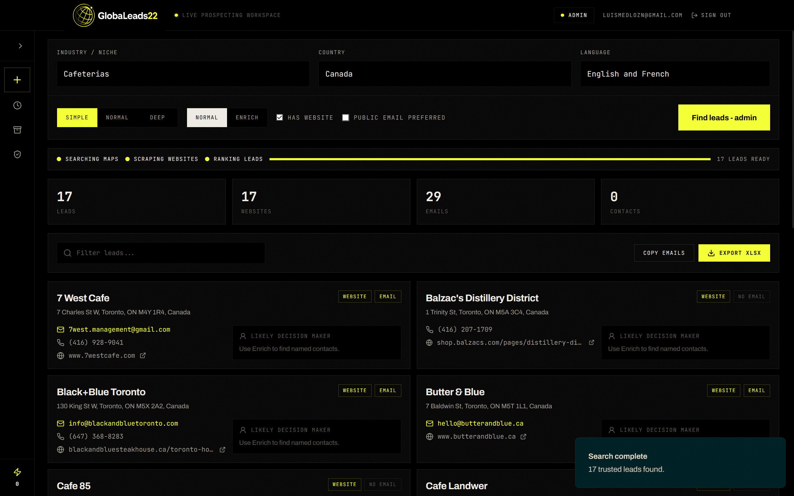Screen dimensions: 794x496
Task: Open the www.butterandblue.ca link
Action: [476, 436]
